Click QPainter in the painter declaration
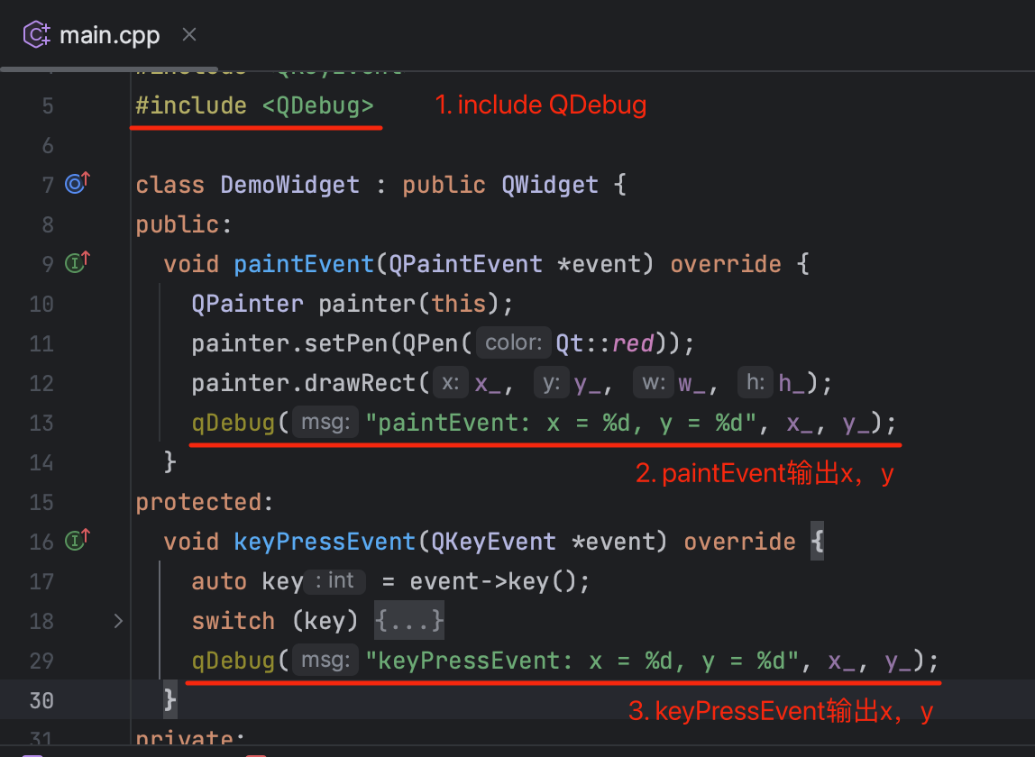 click(248, 304)
